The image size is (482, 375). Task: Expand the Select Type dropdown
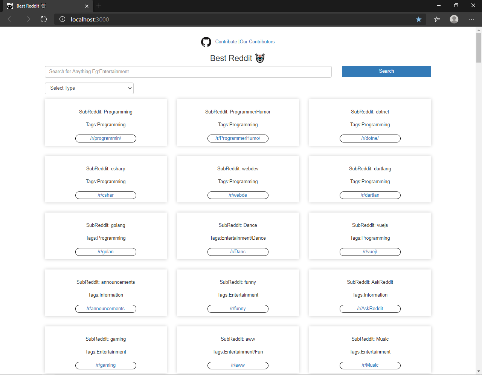pos(89,88)
